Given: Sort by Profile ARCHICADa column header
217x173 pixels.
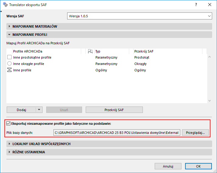Looking at the screenshot, I should pos(46,51).
